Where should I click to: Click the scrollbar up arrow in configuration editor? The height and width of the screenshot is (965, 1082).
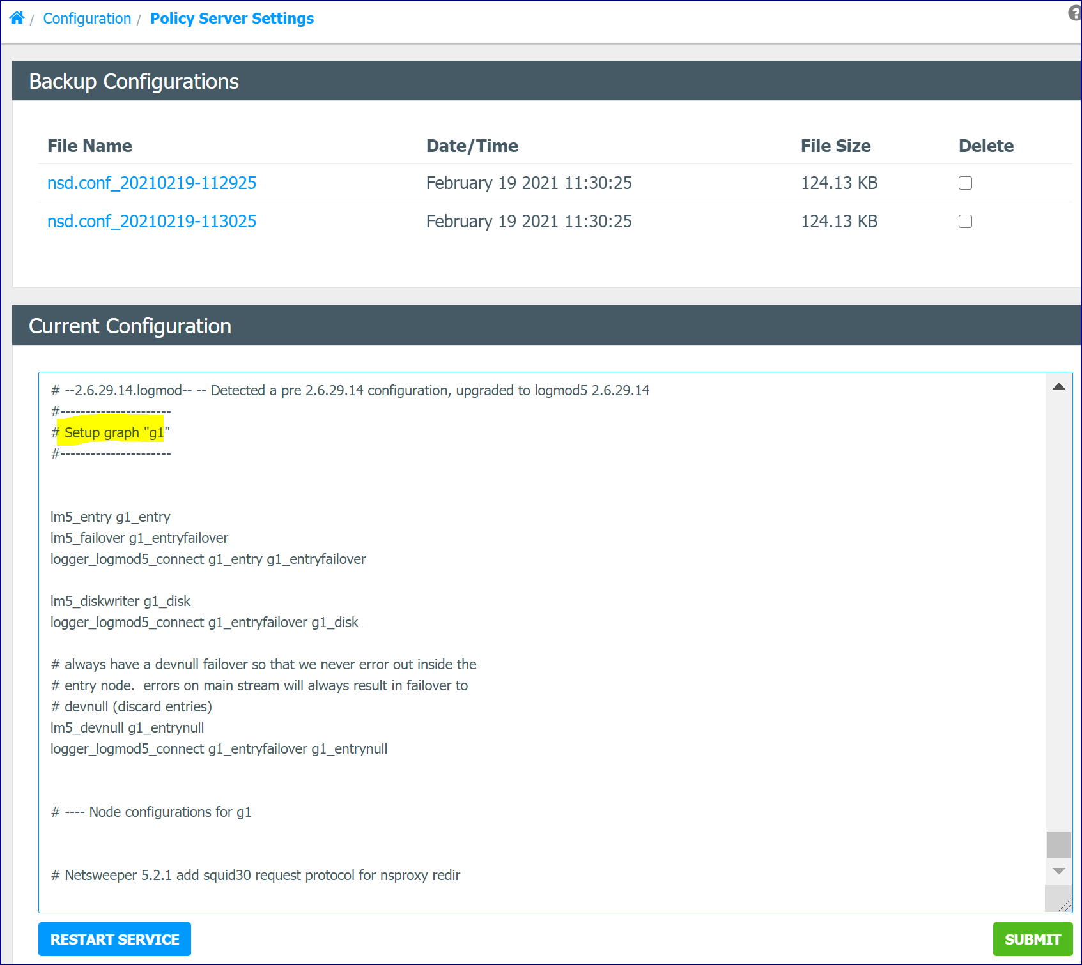tap(1059, 386)
